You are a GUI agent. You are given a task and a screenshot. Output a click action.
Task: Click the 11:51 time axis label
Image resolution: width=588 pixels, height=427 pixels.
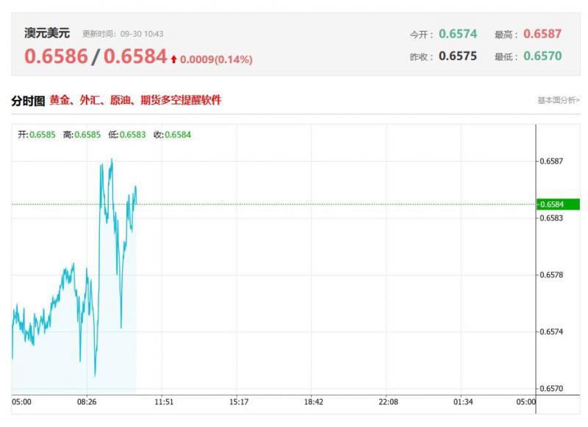pyautogui.click(x=164, y=402)
